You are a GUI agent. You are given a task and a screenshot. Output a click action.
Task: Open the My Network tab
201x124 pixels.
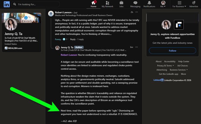click(x=107, y=4)
